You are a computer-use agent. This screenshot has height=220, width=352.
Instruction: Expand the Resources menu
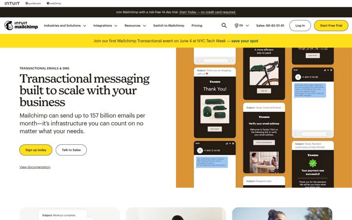click(x=135, y=25)
